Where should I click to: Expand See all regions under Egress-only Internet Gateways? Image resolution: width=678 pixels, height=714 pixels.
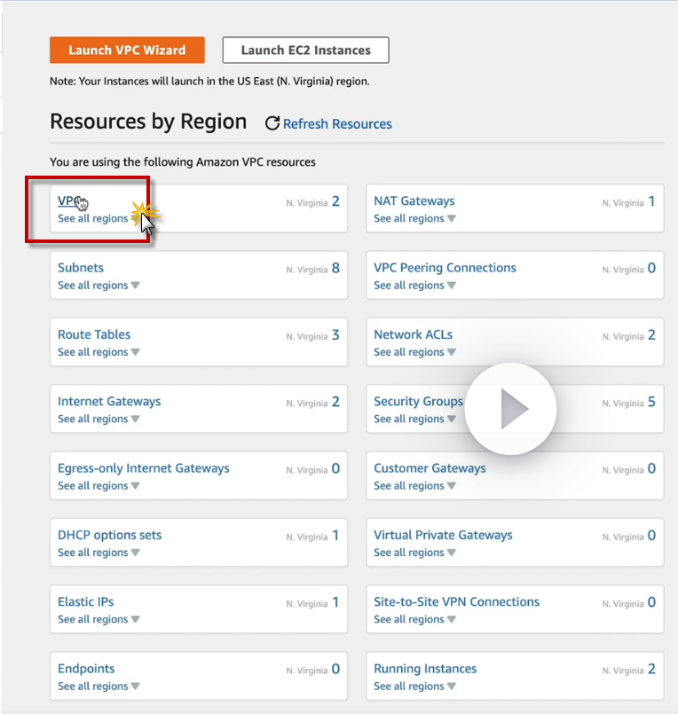99,486
